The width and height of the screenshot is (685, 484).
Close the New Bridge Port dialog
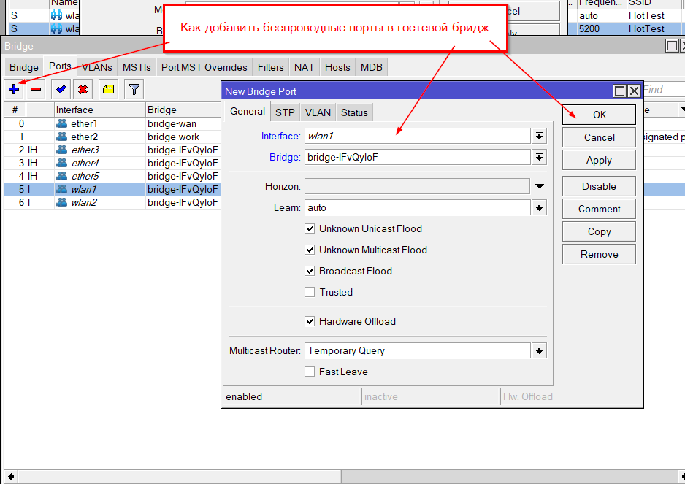(x=634, y=91)
